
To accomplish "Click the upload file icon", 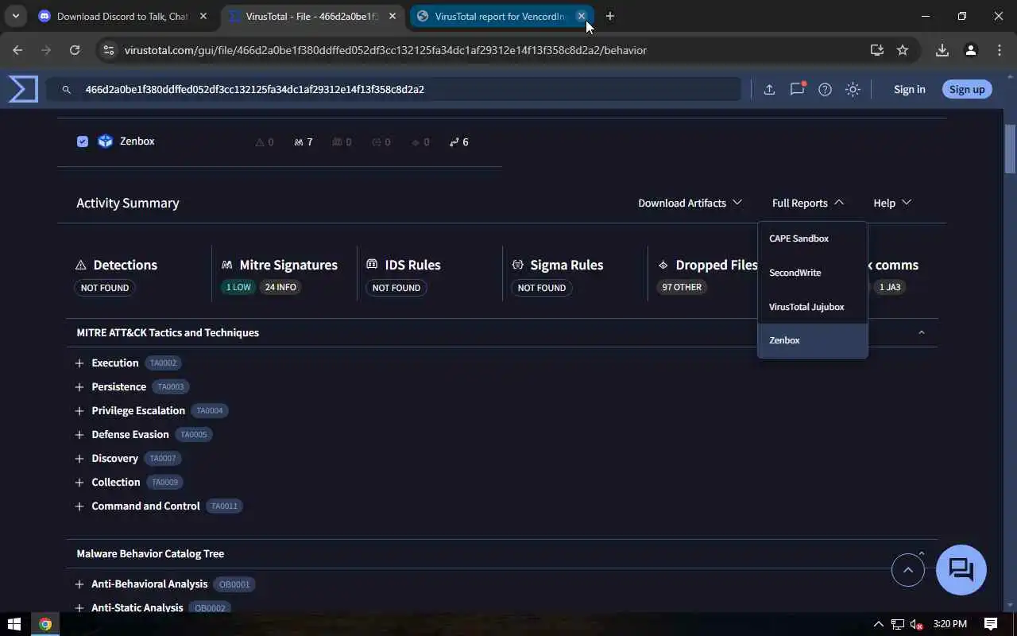I will click(x=769, y=90).
